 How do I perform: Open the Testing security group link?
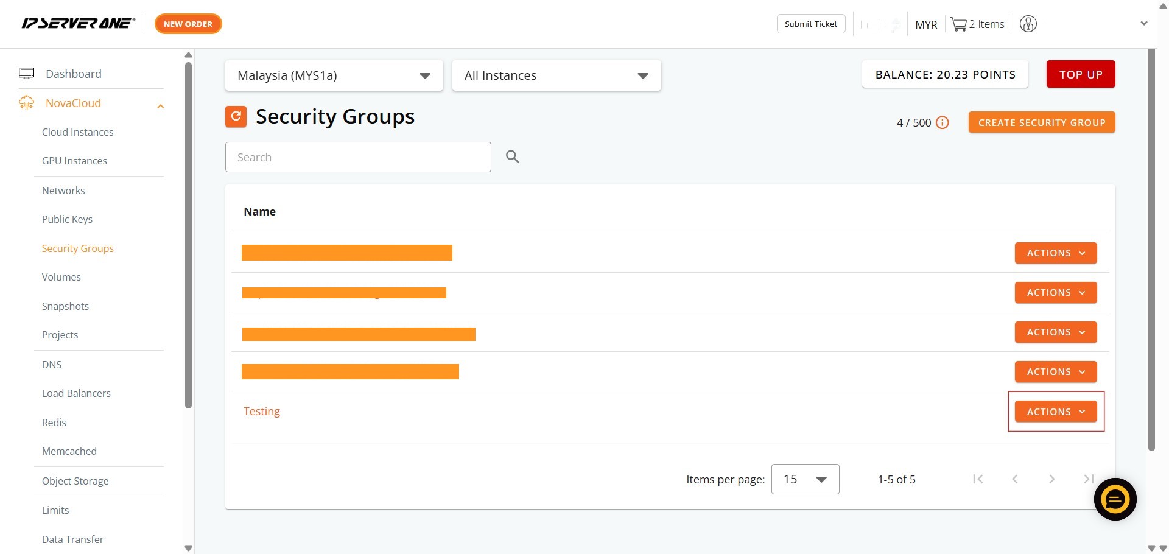pos(262,411)
